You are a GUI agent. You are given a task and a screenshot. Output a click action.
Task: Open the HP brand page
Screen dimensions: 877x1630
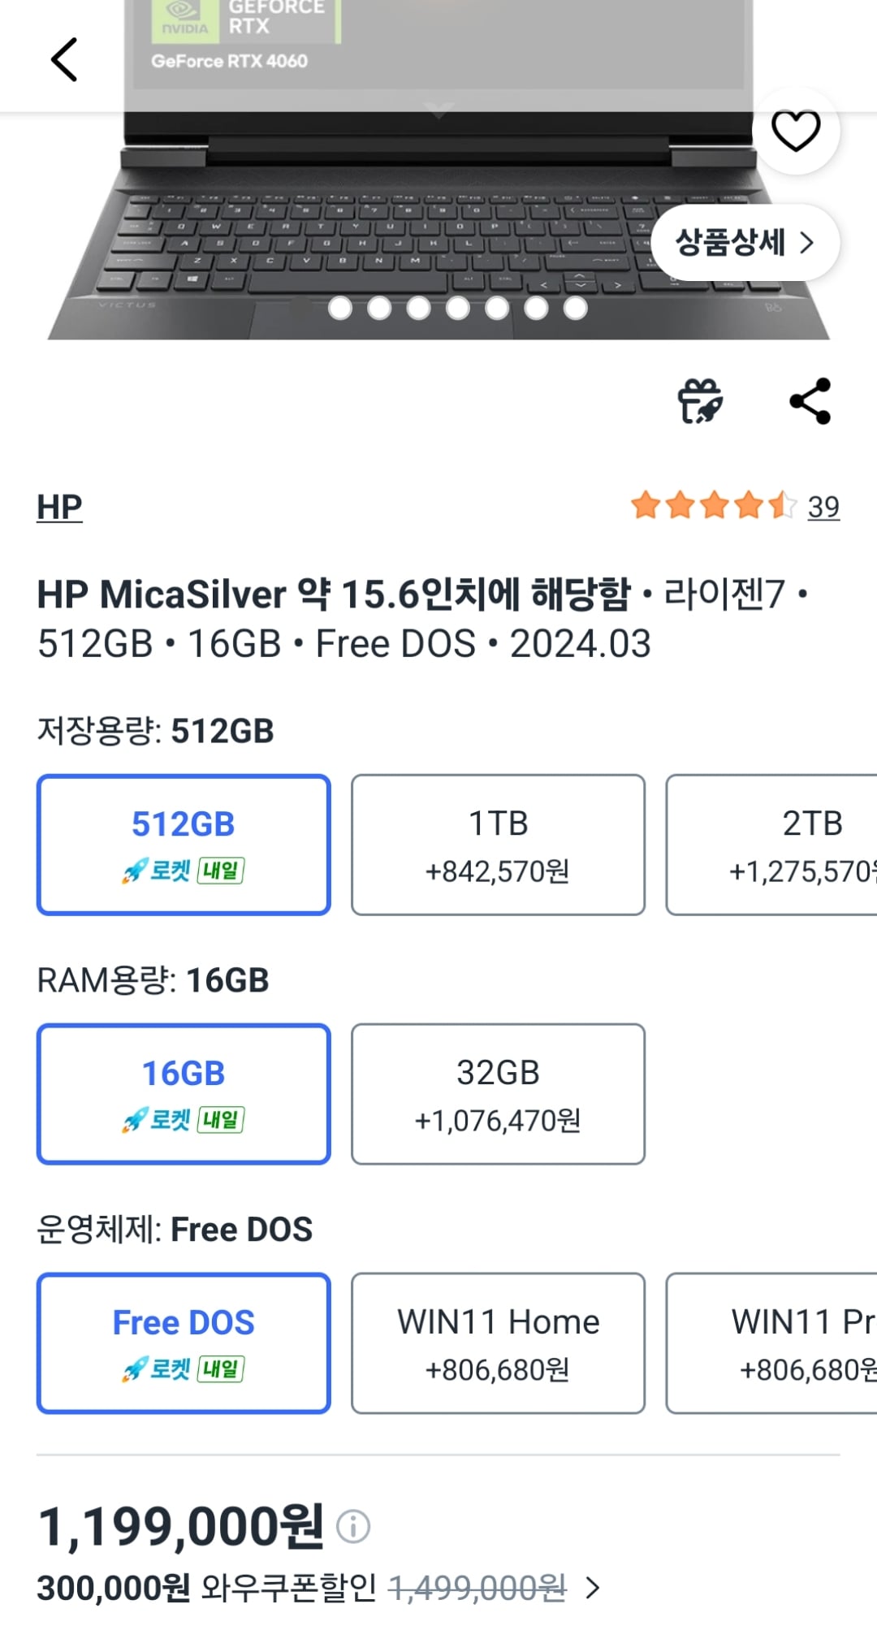[59, 505]
